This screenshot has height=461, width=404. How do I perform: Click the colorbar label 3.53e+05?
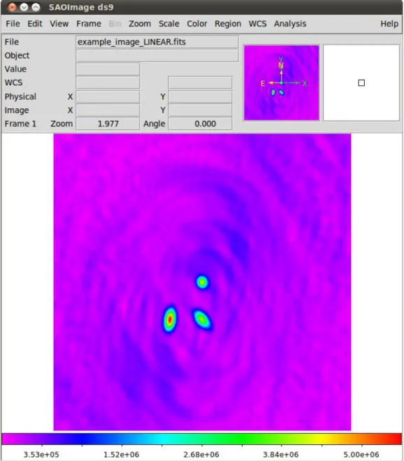(x=41, y=455)
